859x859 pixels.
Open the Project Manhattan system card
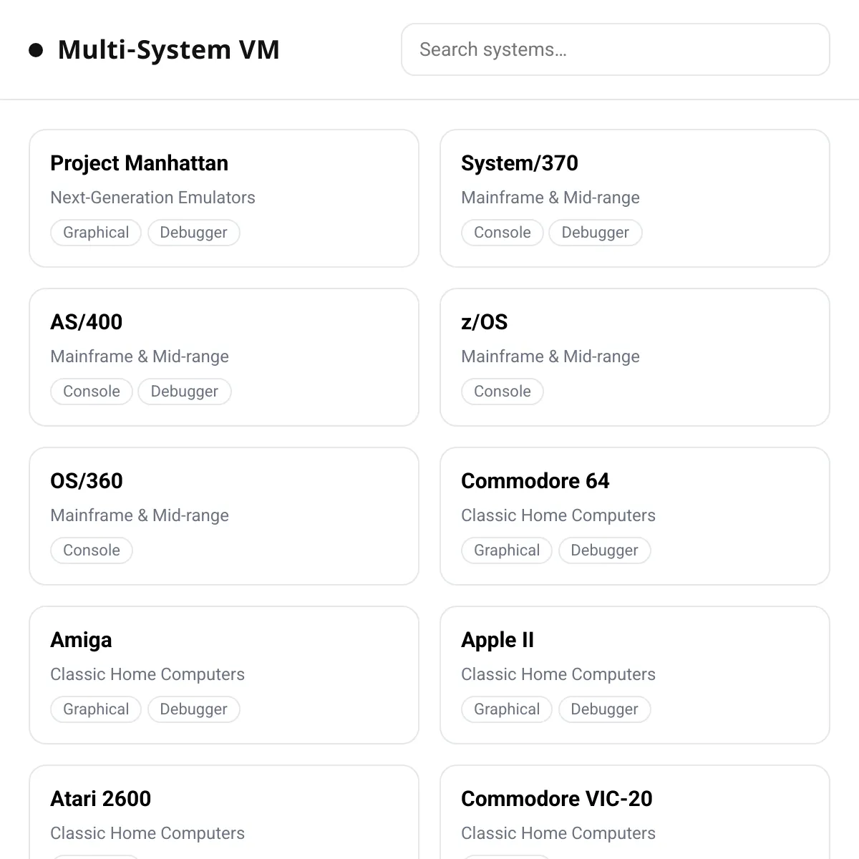(x=223, y=198)
